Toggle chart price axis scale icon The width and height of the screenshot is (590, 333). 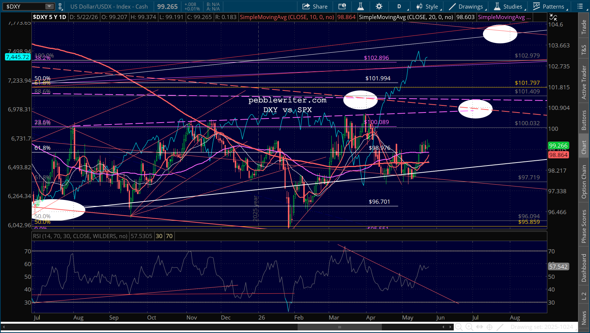553,17
